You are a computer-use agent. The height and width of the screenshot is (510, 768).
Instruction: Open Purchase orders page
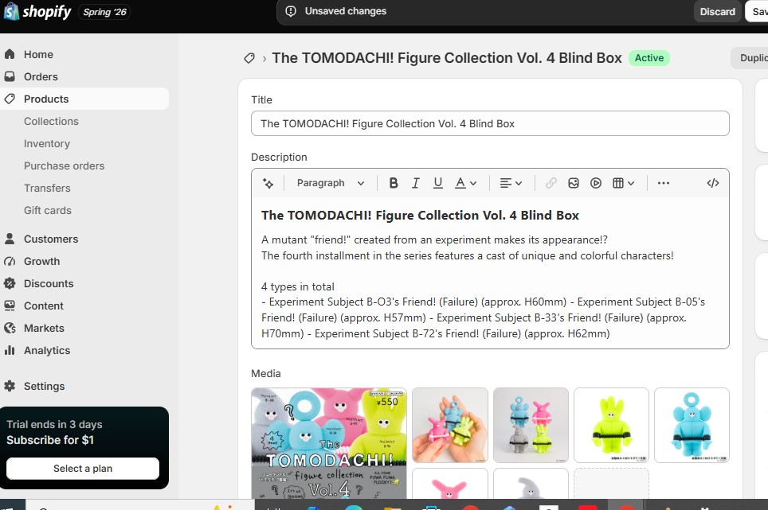click(65, 165)
